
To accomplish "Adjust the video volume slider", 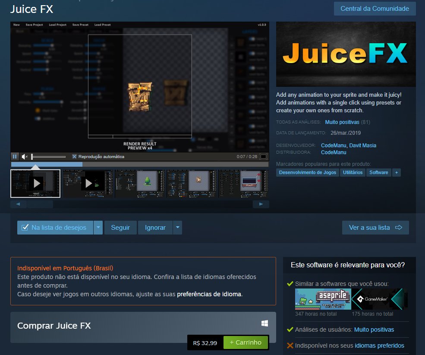I will (49, 156).
